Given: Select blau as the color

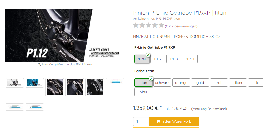Looking at the screenshot, I should (x=143, y=92).
